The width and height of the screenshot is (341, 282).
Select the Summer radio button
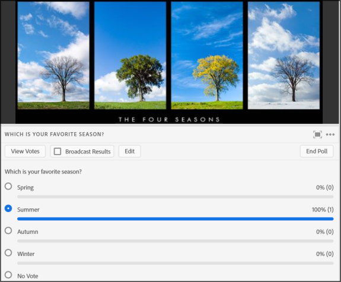tap(8, 209)
